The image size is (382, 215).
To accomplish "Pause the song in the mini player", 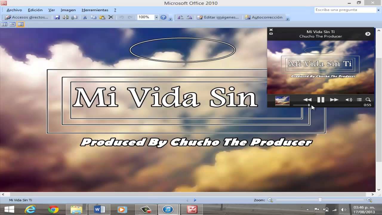I will tap(321, 100).
